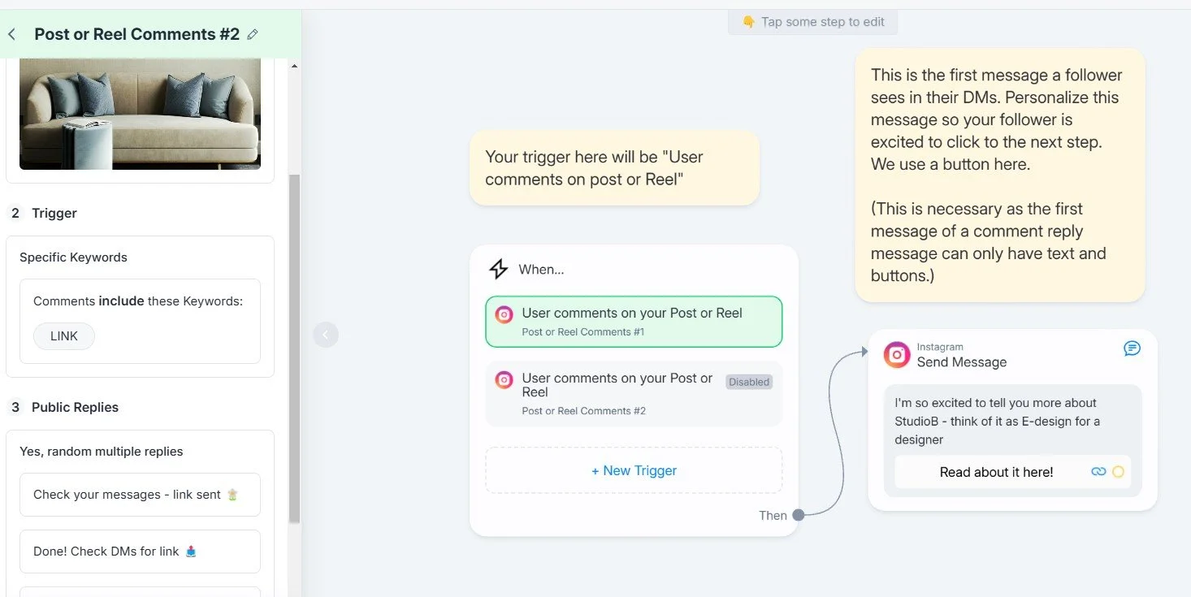This screenshot has height=597, width=1191.
Task: Edit the Done! Check DMs for link reply
Action: [140, 552]
